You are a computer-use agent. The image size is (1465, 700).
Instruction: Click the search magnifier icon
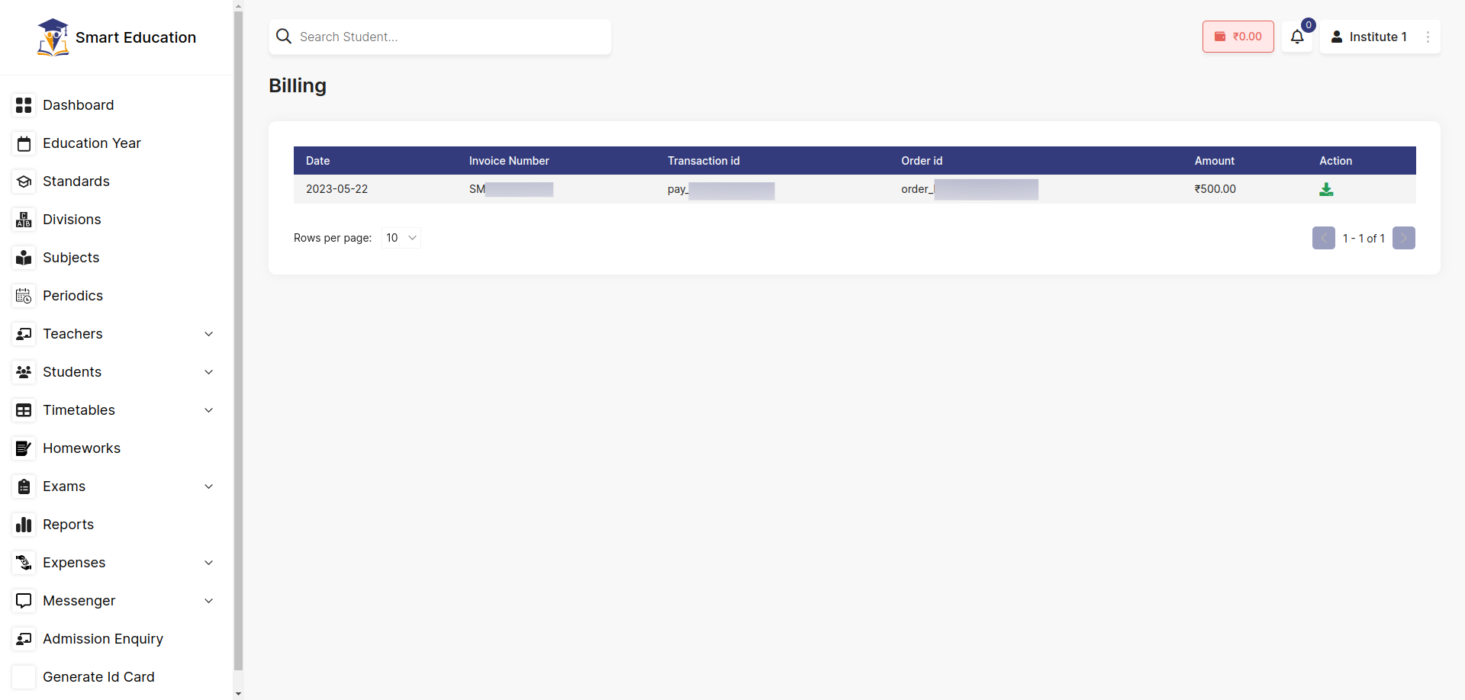[284, 37]
